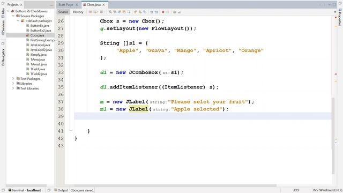Image resolution: width=343 pixels, height=193 pixels.
Task: Click Windows (CRLF) line ending indicator
Action: point(331,190)
